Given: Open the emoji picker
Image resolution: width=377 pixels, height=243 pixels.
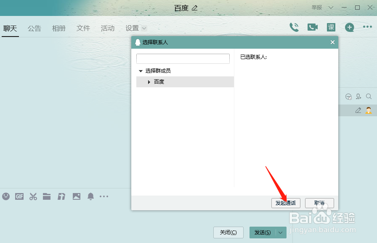Looking at the screenshot, I should [x=6, y=196].
